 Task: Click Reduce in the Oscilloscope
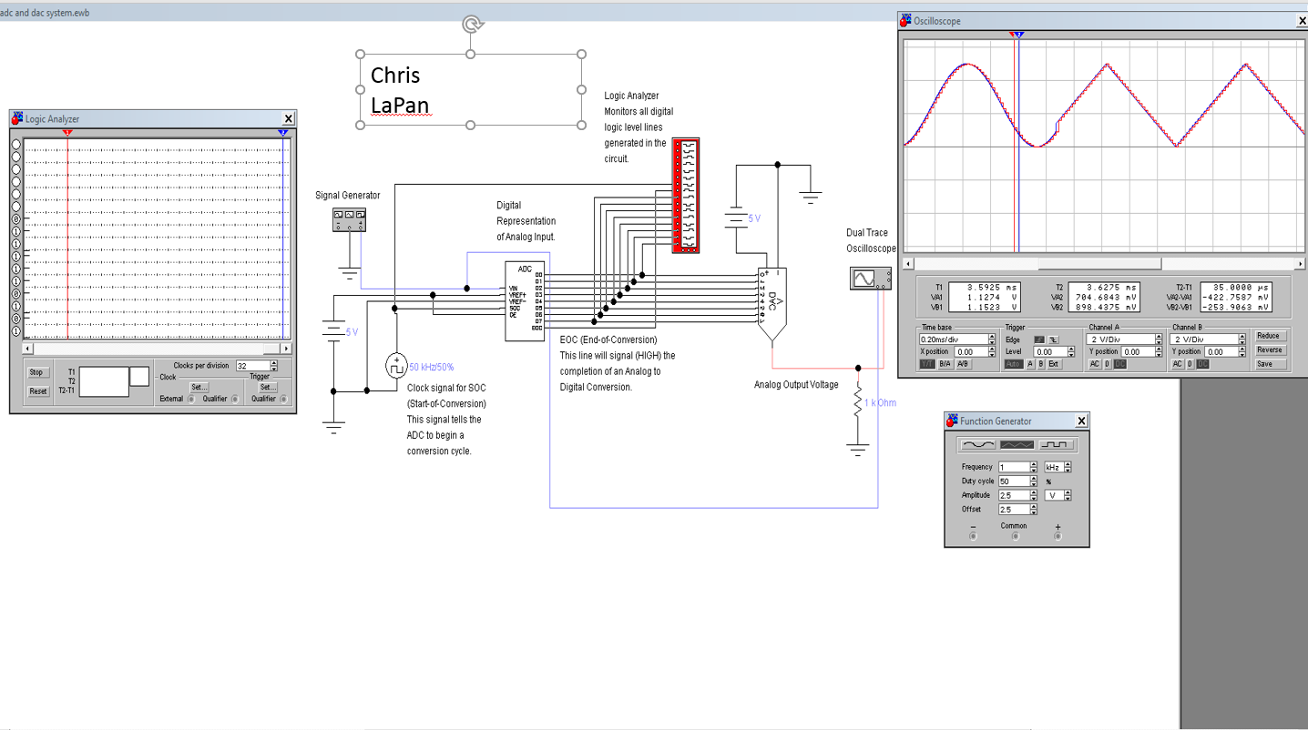tap(1269, 336)
